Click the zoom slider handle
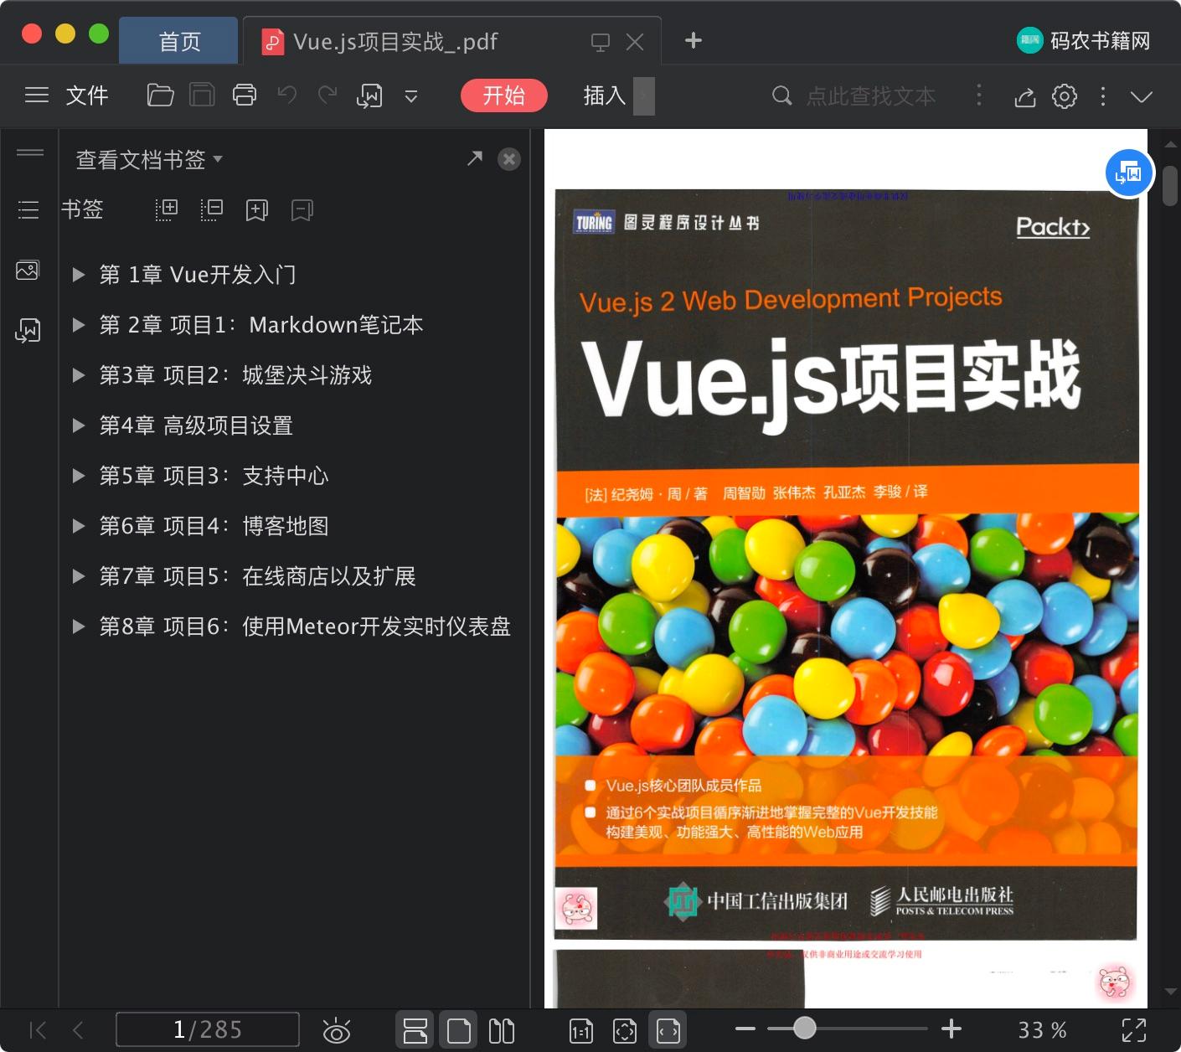This screenshot has height=1052, width=1181. [x=804, y=1028]
